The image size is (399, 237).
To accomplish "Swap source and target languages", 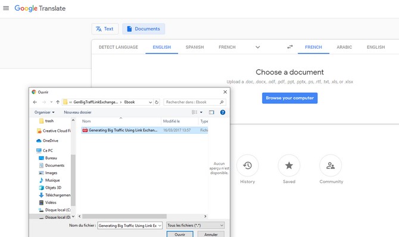I will click(x=290, y=47).
